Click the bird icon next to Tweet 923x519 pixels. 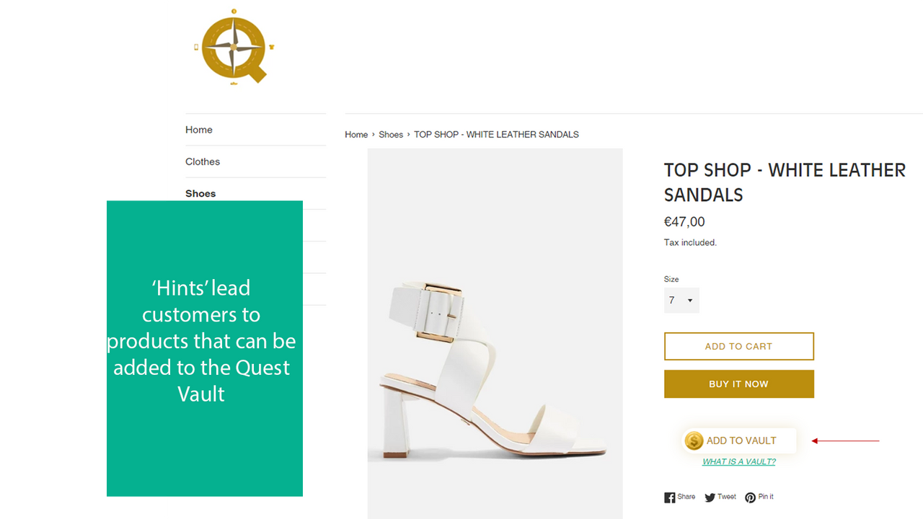click(x=709, y=497)
